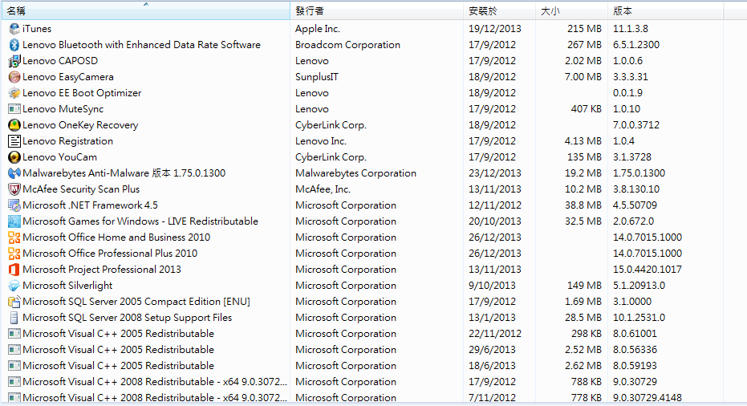Click the McAfee Security Scan Plus icon
This screenshot has height=406, width=747.
click(14, 189)
